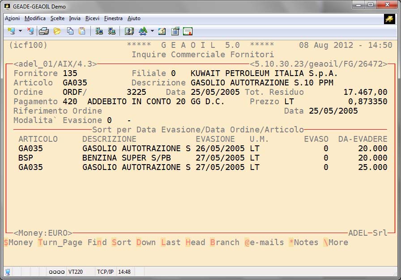Open the Invia menu
This screenshot has height=280, width=401.
(x=75, y=18)
